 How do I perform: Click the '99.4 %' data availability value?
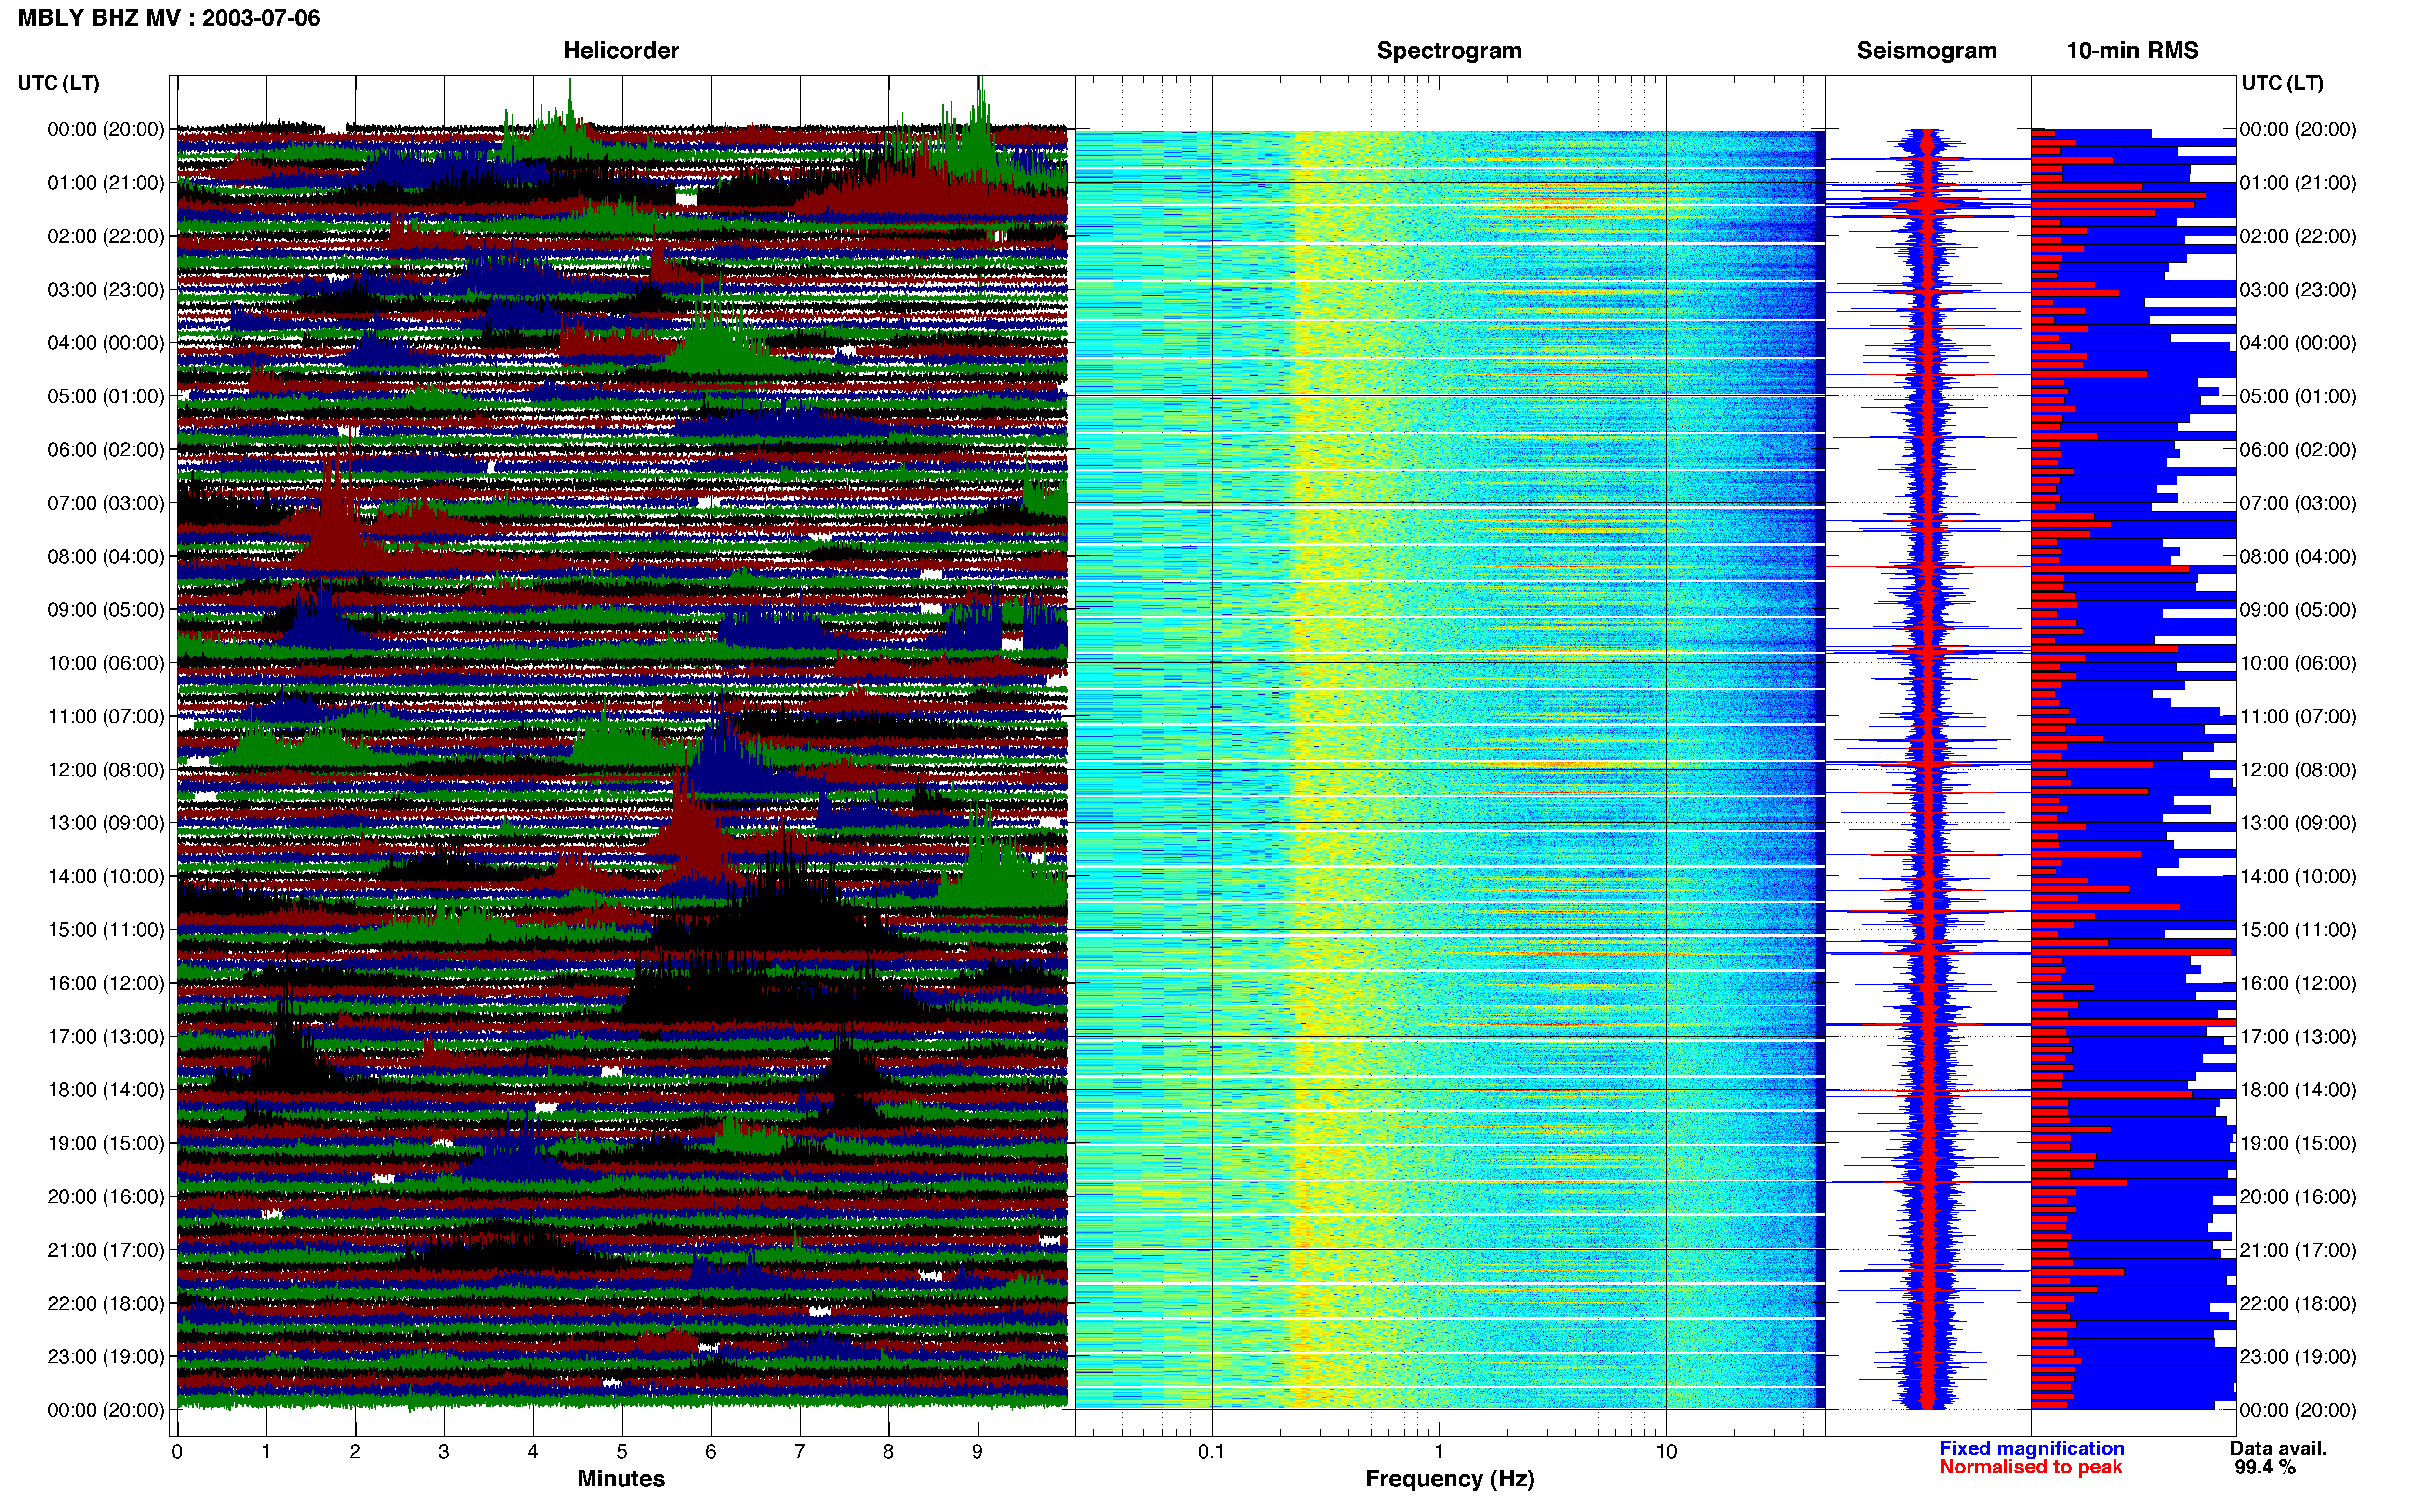click(x=2265, y=1467)
